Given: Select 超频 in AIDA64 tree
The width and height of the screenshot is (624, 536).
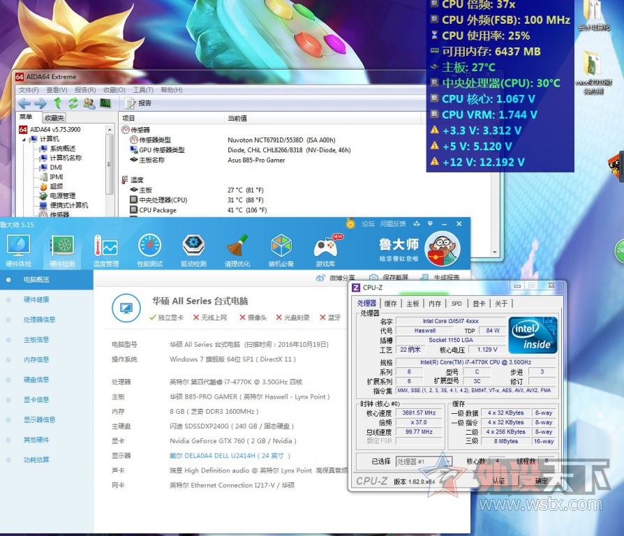Looking at the screenshot, I should click(56, 186).
